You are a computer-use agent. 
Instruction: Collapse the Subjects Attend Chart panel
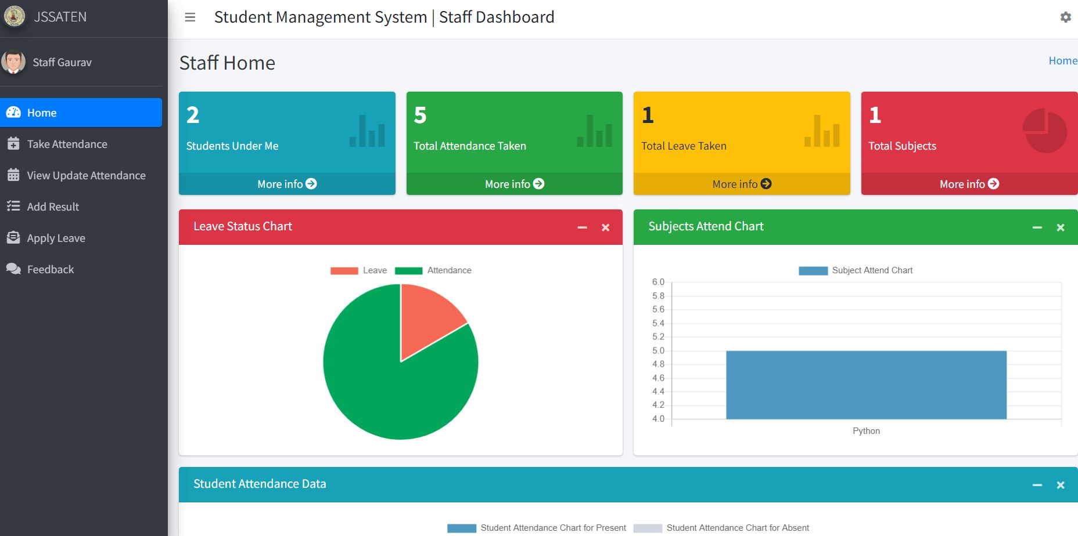pos(1037,227)
